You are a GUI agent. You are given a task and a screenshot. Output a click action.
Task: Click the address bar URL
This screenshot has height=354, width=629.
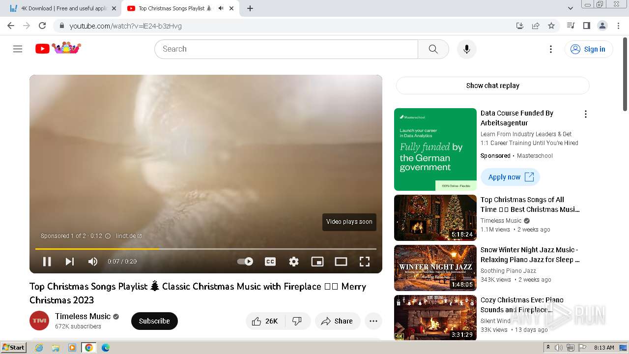coord(126,26)
